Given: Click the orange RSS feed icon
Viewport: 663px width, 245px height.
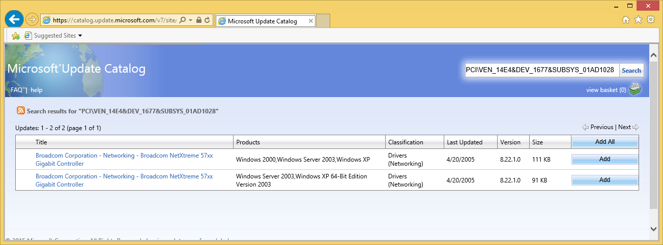Looking at the screenshot, I should (x=21, y=110).
